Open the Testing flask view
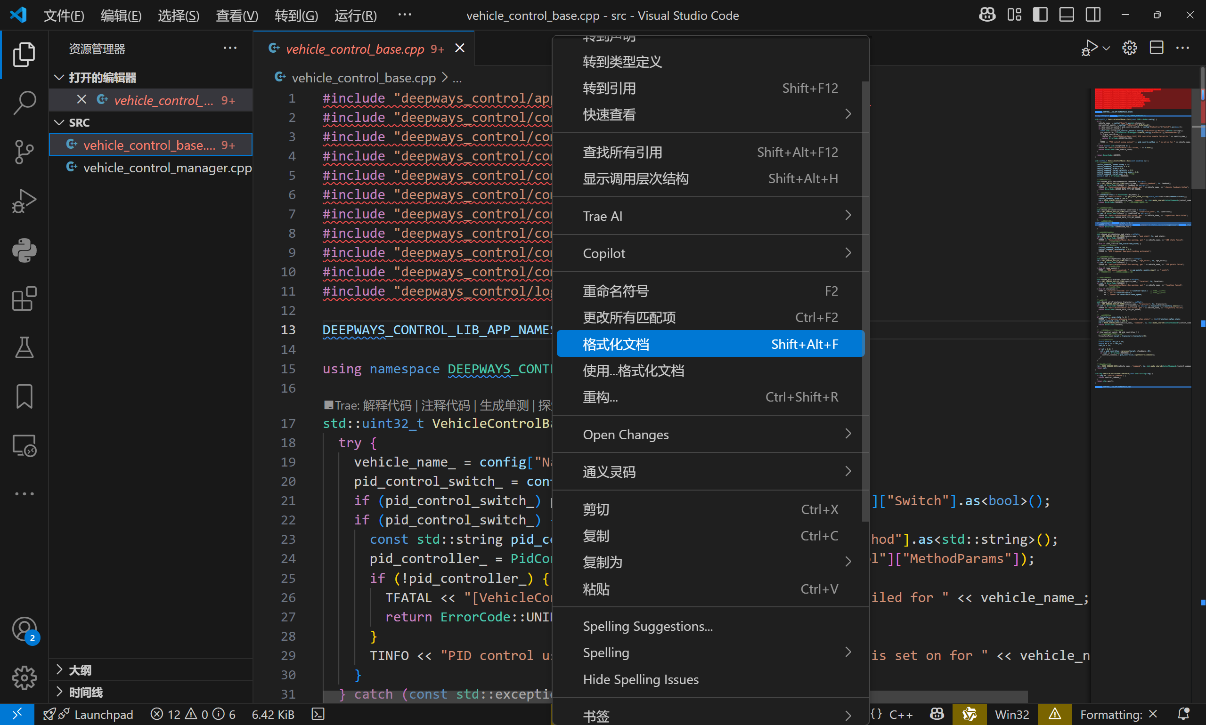The width and height of the screenshot is (1206, 725). (x=24, y=347)
